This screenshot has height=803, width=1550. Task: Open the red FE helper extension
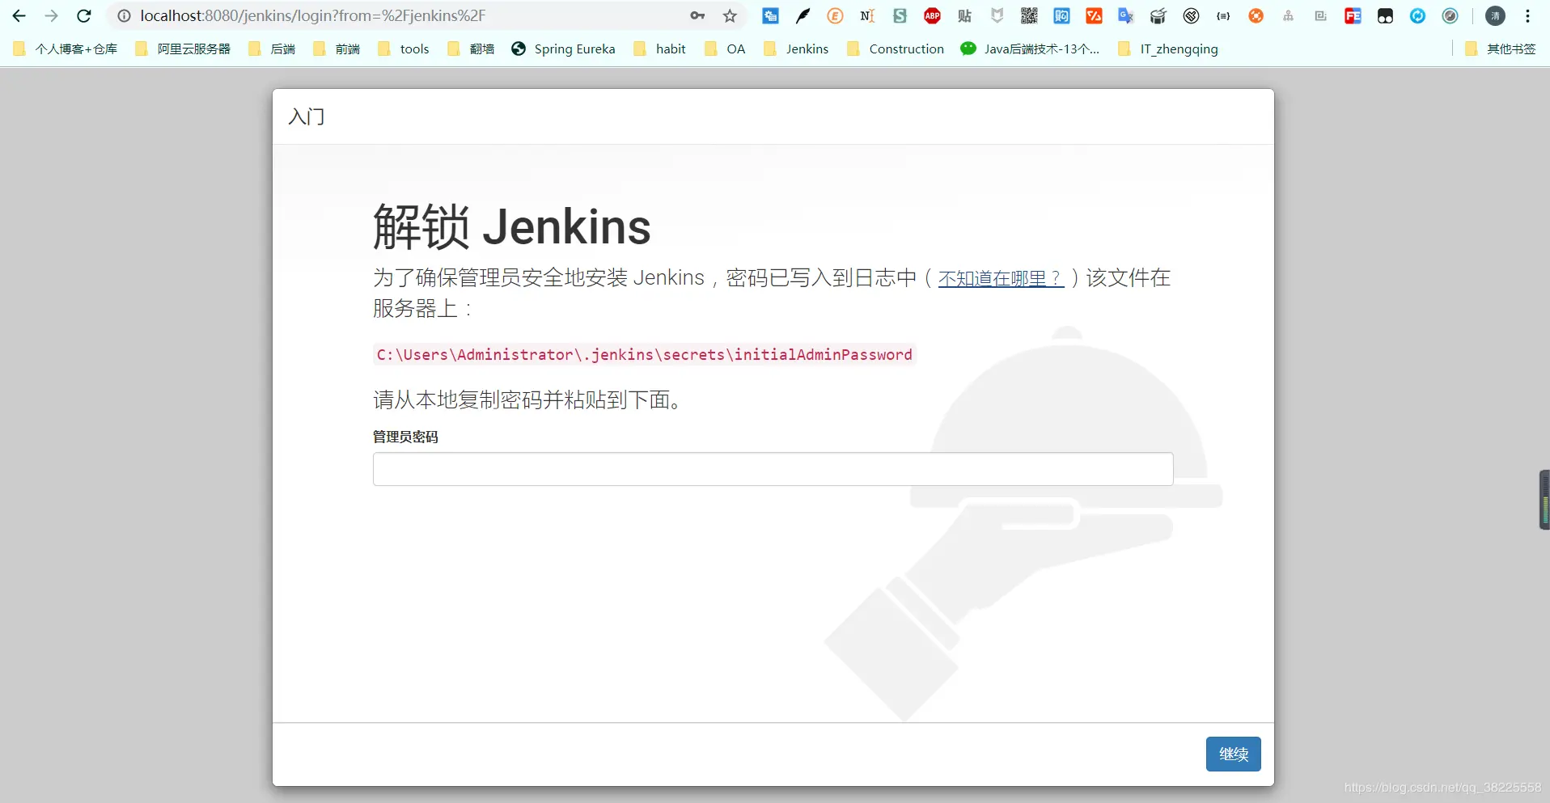1353,16
